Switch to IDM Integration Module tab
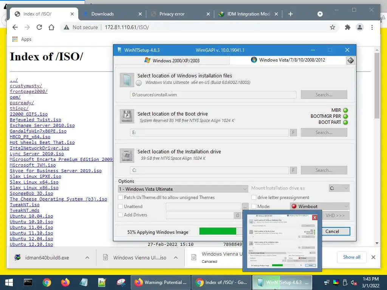The height and width of the screenshot is (290, 387). (x=248, y=14)
